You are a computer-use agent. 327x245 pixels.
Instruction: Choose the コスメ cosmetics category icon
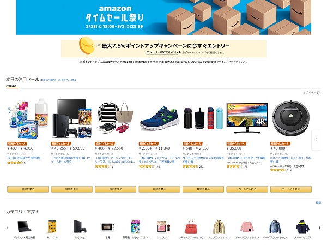tap(163, 227)
